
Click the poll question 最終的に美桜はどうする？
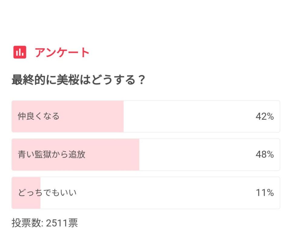pos(78,80)
